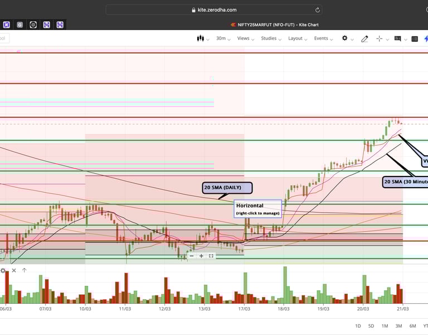Select the NIFTY25MARFUT Kite Chart tab
Viewport: 428px width, 335px height.
click(275, 25)
